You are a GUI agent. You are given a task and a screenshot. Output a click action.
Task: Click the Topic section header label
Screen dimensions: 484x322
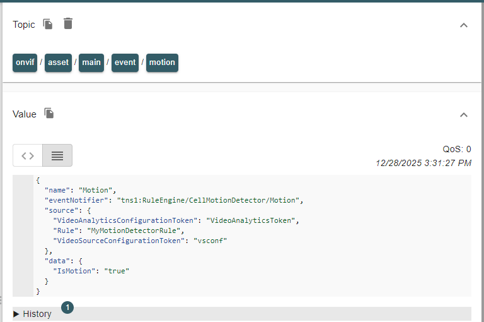point(24,25)
